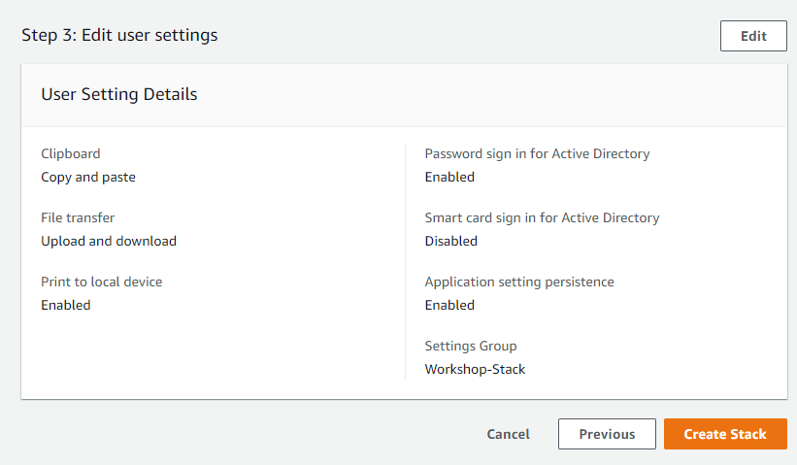797x465 pixels.
Task: Click the Print to local device label
Action: tap(101, 282)
